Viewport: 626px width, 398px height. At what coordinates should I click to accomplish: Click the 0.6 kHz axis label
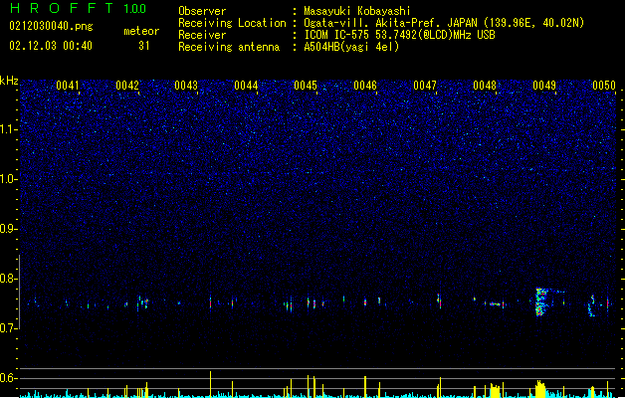(x=9, y=378)
